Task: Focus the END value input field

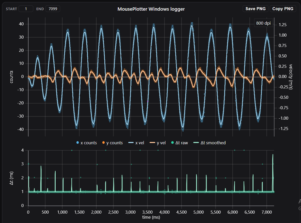Action: (x=53, y=9)
